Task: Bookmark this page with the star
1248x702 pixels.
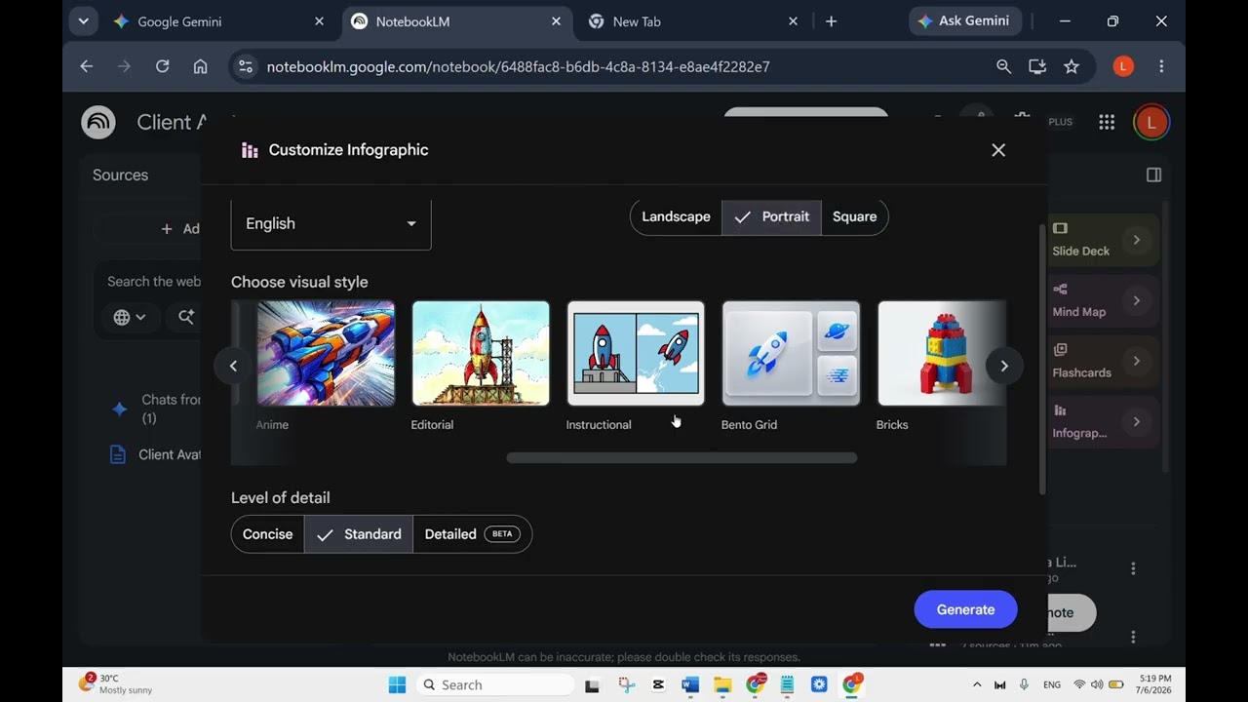Action: [1072, 66]
